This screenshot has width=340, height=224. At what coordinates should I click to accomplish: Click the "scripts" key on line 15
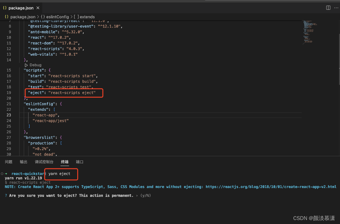coord(34,70)
